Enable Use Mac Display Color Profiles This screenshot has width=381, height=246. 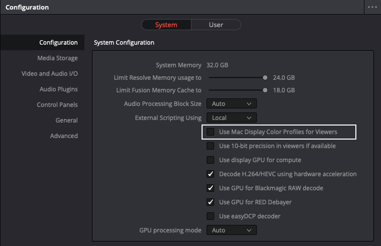coord(211,132)
